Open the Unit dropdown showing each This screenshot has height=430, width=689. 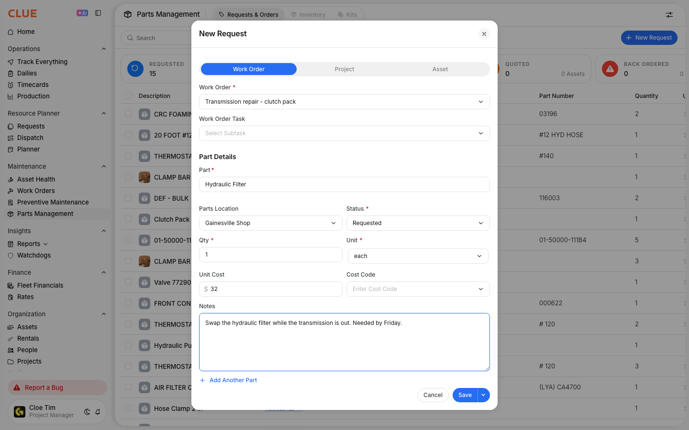(418, 256)
